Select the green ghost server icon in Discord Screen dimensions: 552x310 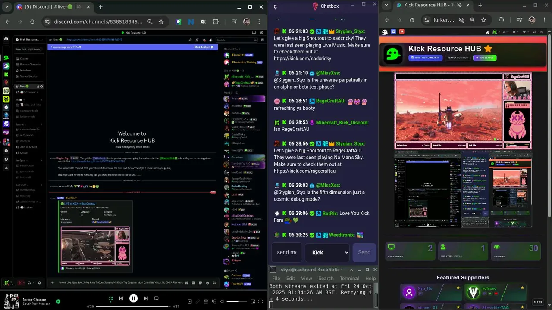coord(6,58)
